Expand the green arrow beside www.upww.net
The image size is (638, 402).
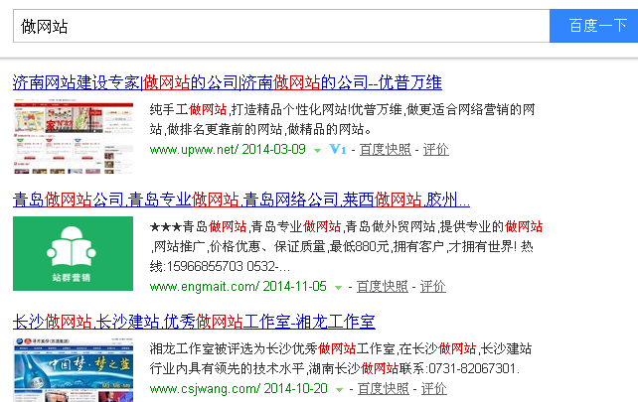tap(317, 151)
